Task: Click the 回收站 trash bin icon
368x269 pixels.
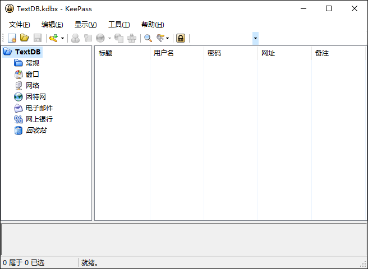Action: (19, 131)
